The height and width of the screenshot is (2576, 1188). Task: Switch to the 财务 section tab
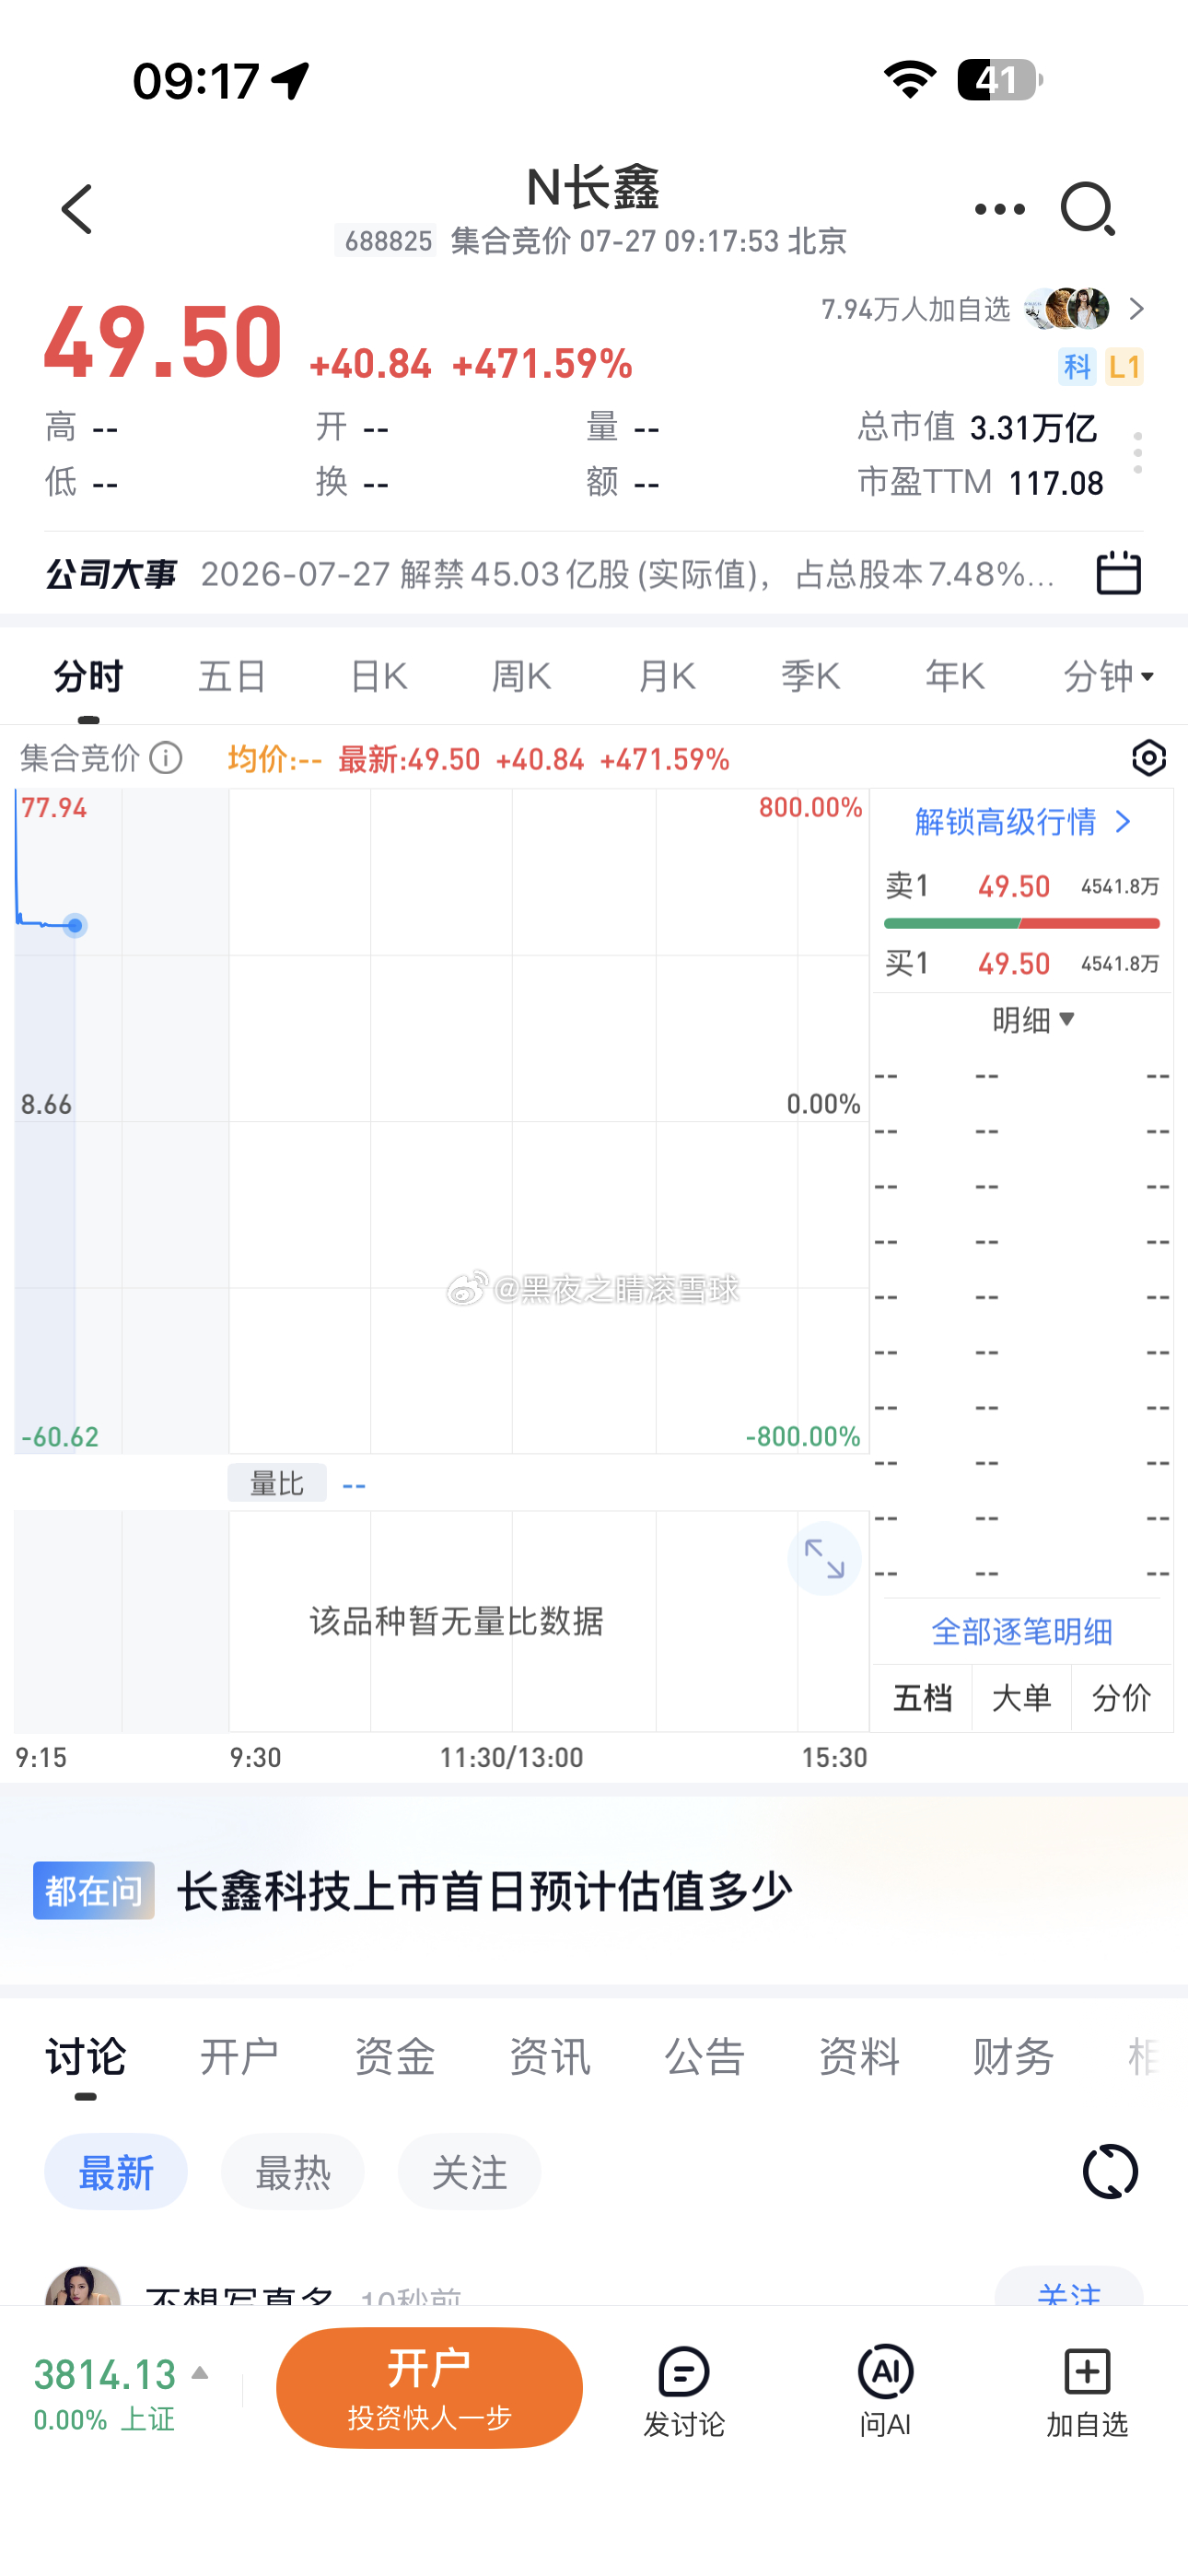pos(1013,2058)
